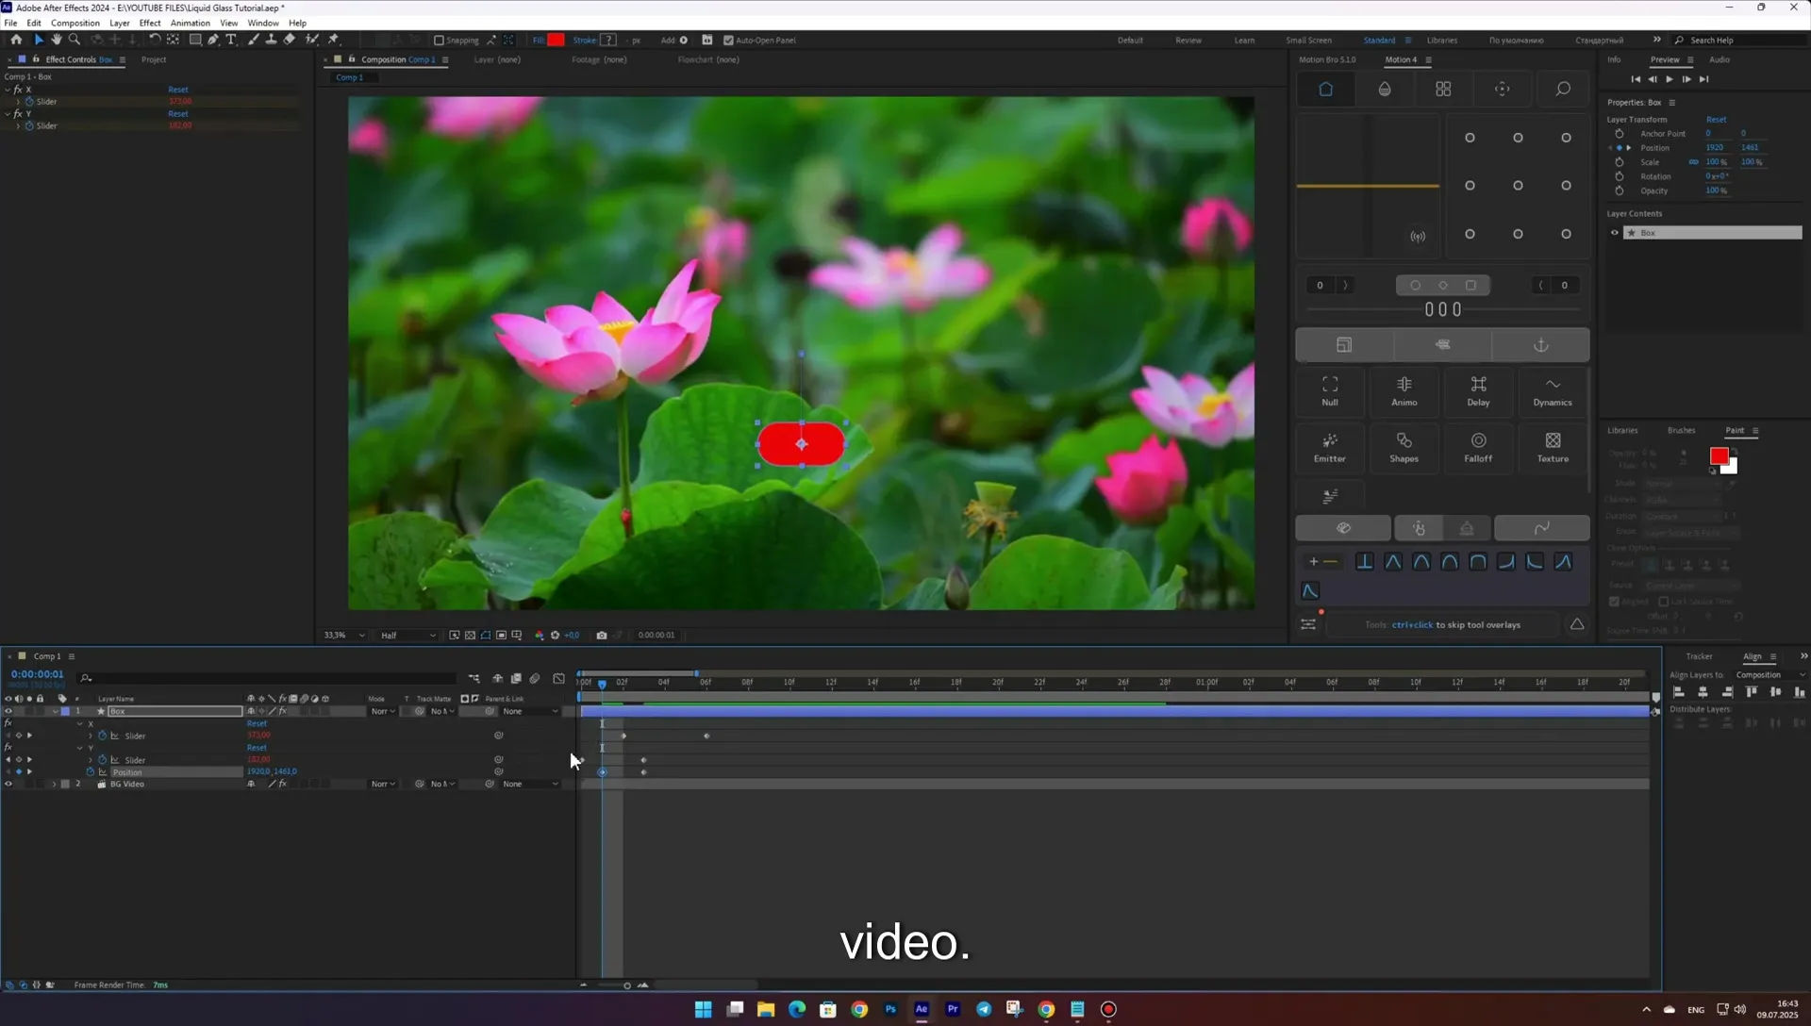Screen dimensions: 1811x1026
Task: Click the Motion panel search icon
Action: [1563, 89]
